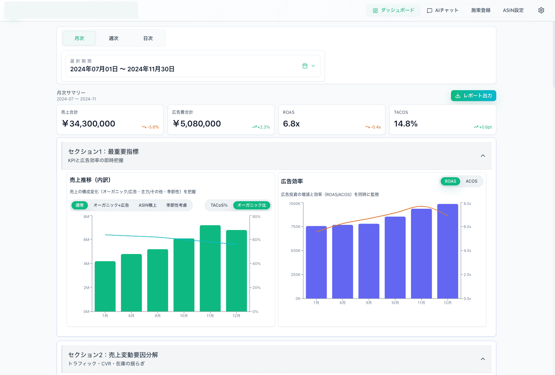Open 施策登録 in the top menu
This screenshot has width=555, height=375.
[480, 10]
